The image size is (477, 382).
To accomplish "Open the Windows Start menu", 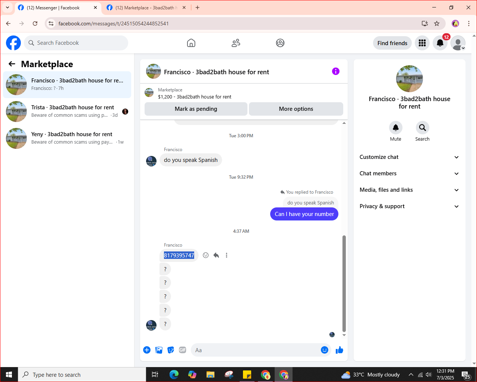I will pos(9,375).
